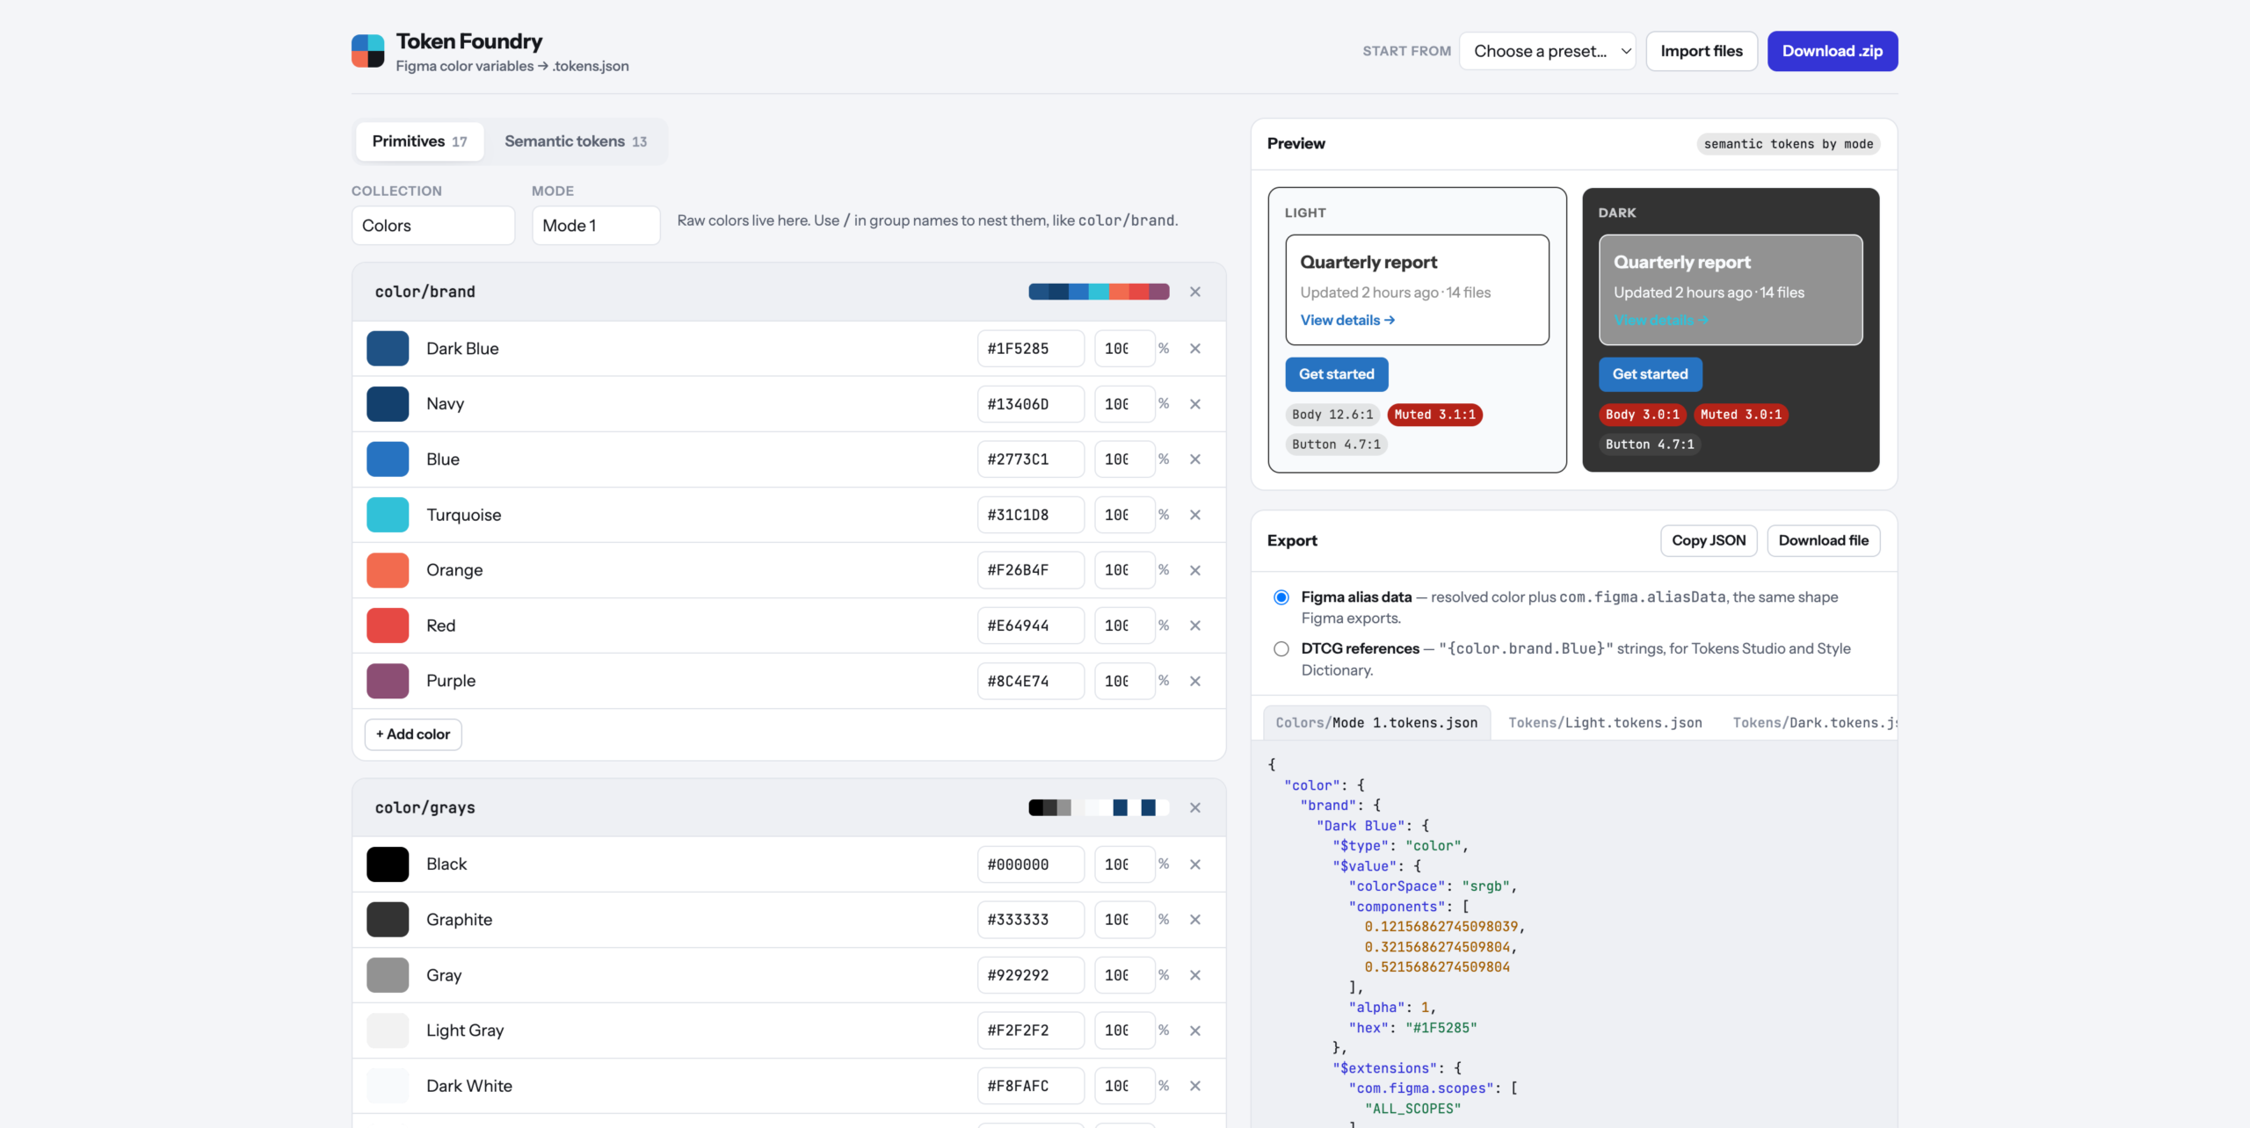The width and height of the screenshot is (2250, 1128).
Task: Click View details link in Light preview
Action: tap(1347, 320)
